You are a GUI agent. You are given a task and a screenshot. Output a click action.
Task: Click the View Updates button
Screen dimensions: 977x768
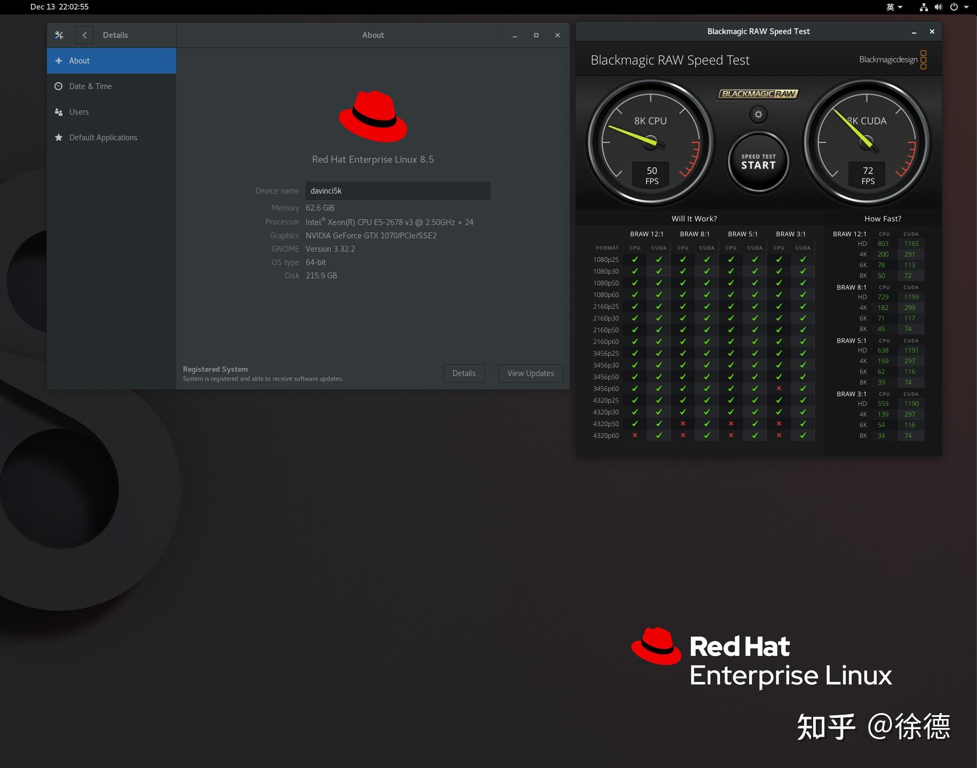click(x=530, y=373)
